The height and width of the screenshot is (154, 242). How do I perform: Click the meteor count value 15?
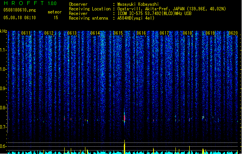pos(56,18)
